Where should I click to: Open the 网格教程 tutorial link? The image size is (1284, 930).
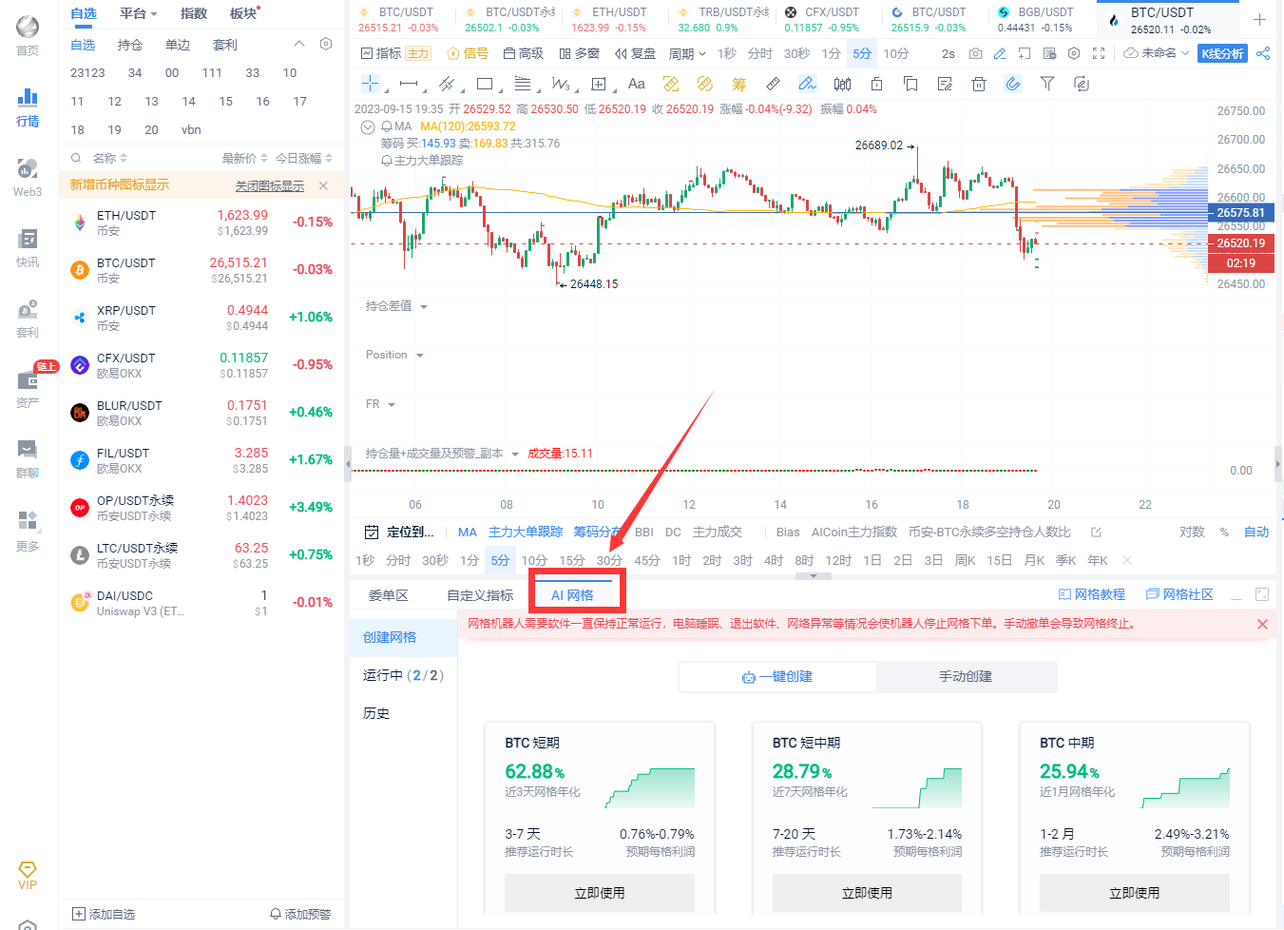click(1092, 594)
